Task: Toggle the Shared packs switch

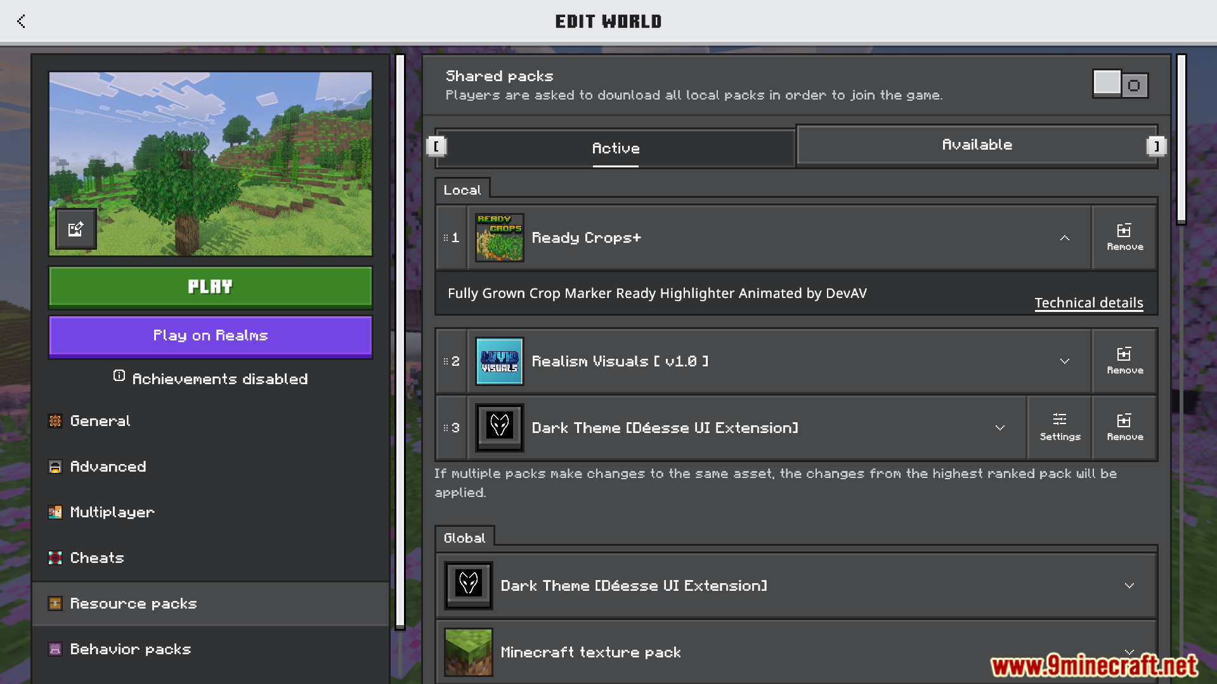Action: point(1121,84)
